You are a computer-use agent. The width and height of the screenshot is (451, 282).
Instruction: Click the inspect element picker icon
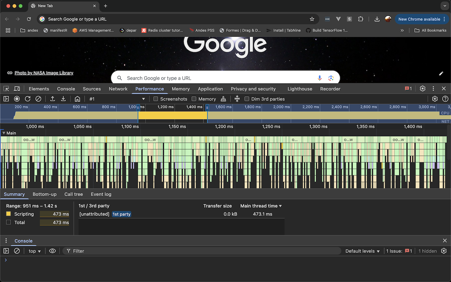6,89
